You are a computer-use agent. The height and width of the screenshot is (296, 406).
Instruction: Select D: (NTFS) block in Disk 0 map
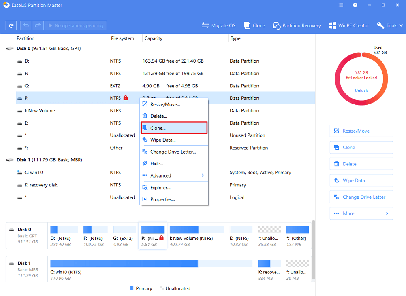(64, 236)
